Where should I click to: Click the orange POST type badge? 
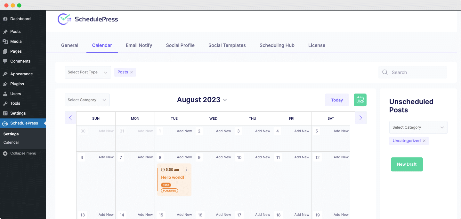coord(166,185)
